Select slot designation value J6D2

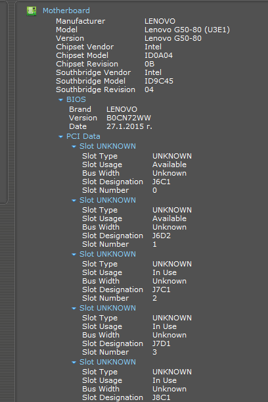(x=162, y=236)
